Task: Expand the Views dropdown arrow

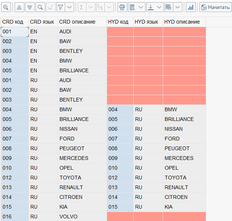Action: pyautogui.click(x=141, y=7)
